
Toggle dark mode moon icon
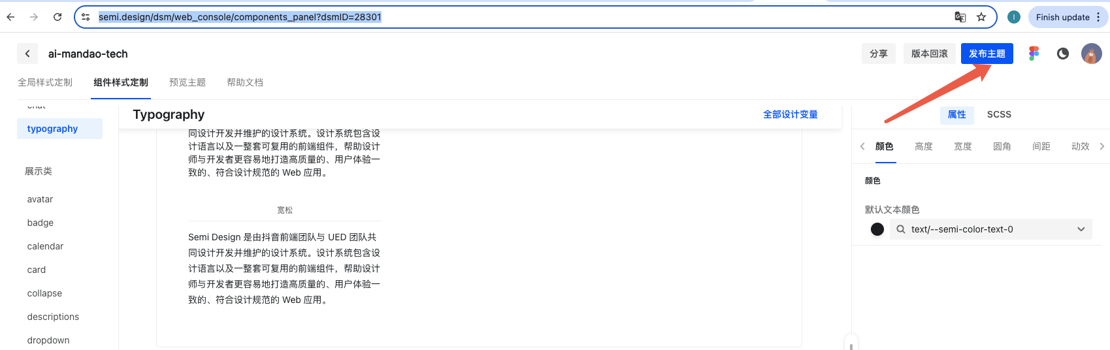click(1063, 54)
